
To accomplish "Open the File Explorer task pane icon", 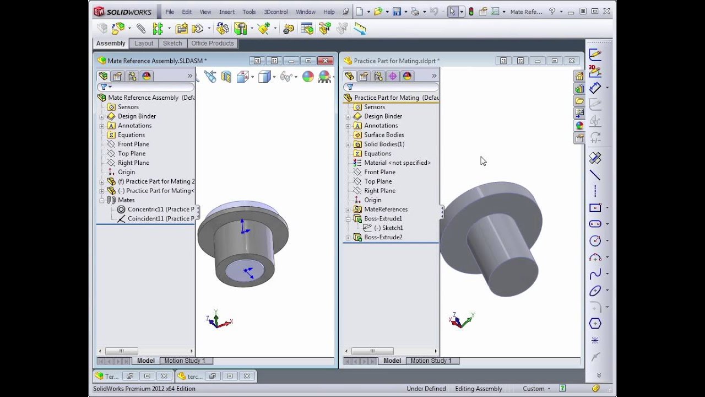I will point(579,101).
